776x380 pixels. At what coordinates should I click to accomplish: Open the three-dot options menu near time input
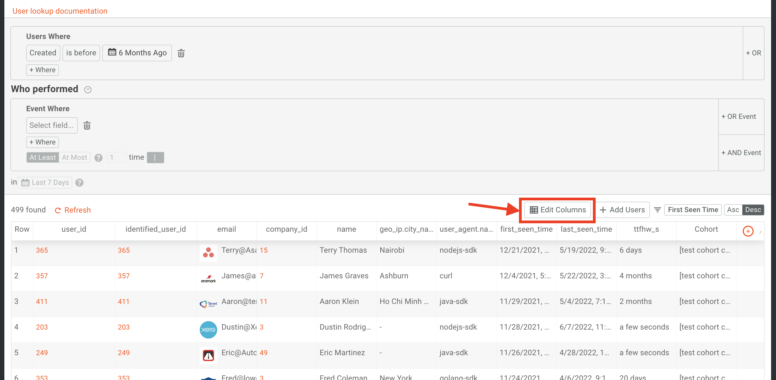pyautogui.click(x=155, y=157)
